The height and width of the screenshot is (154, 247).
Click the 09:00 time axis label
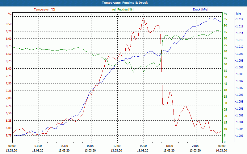90,146
